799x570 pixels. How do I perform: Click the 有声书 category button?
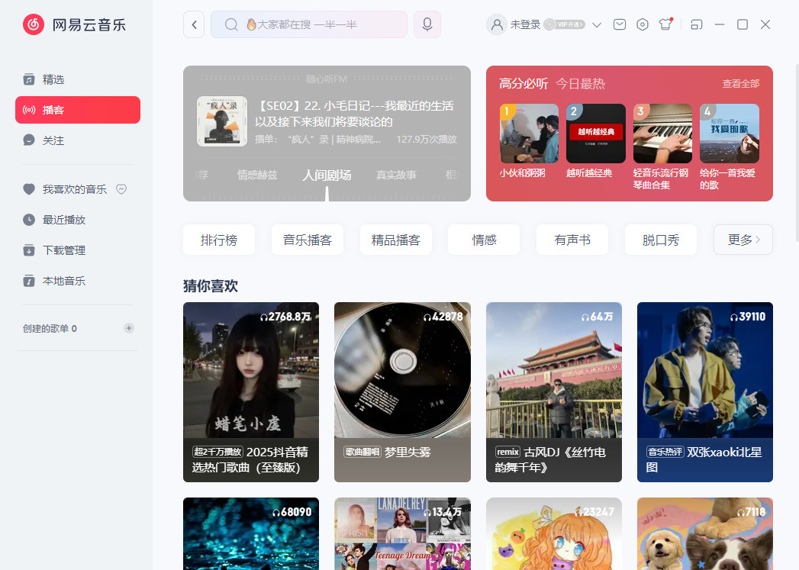[572, 240]
